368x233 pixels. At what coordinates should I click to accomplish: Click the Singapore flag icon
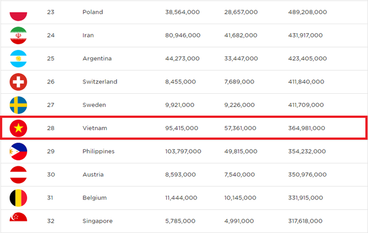pos(18,220)
